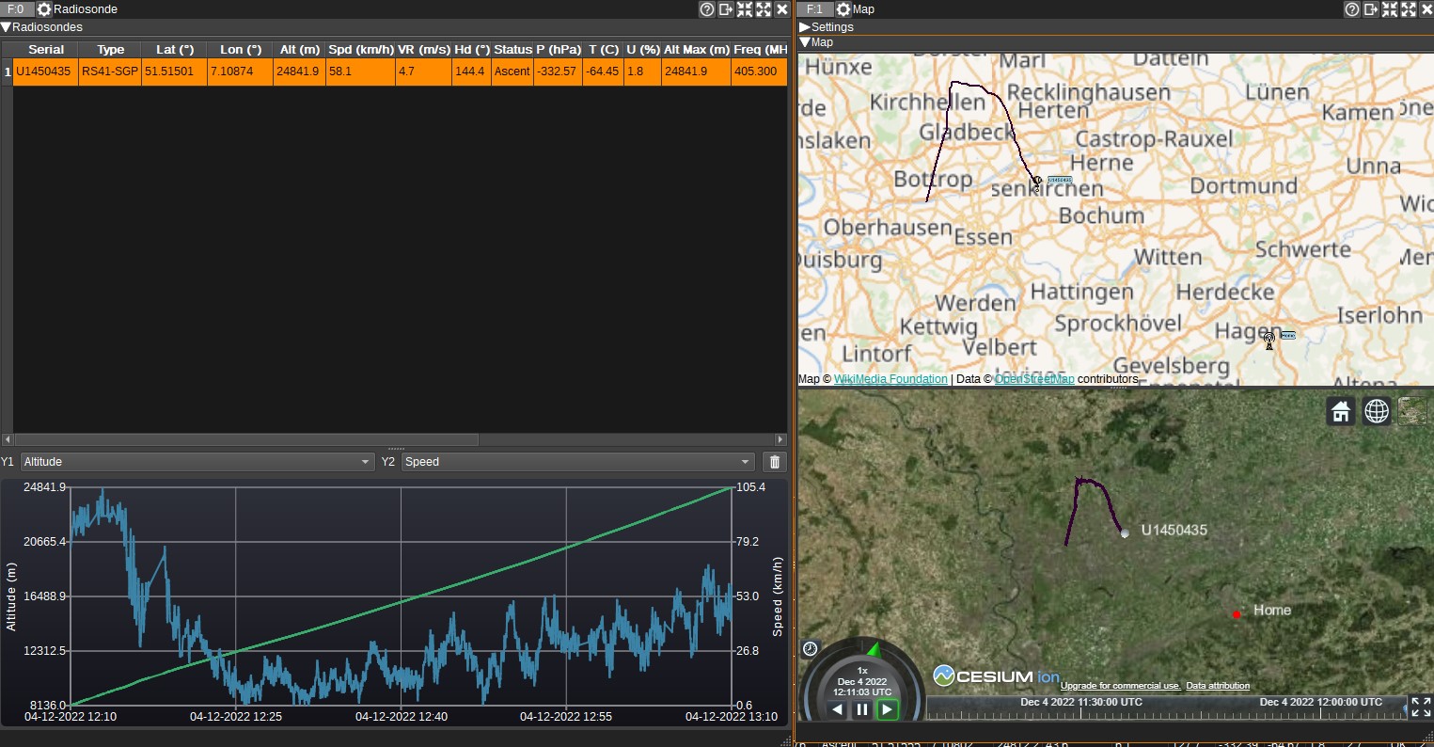
Task: Click the play button in Cesium animation controls
Action: [886, 709]
